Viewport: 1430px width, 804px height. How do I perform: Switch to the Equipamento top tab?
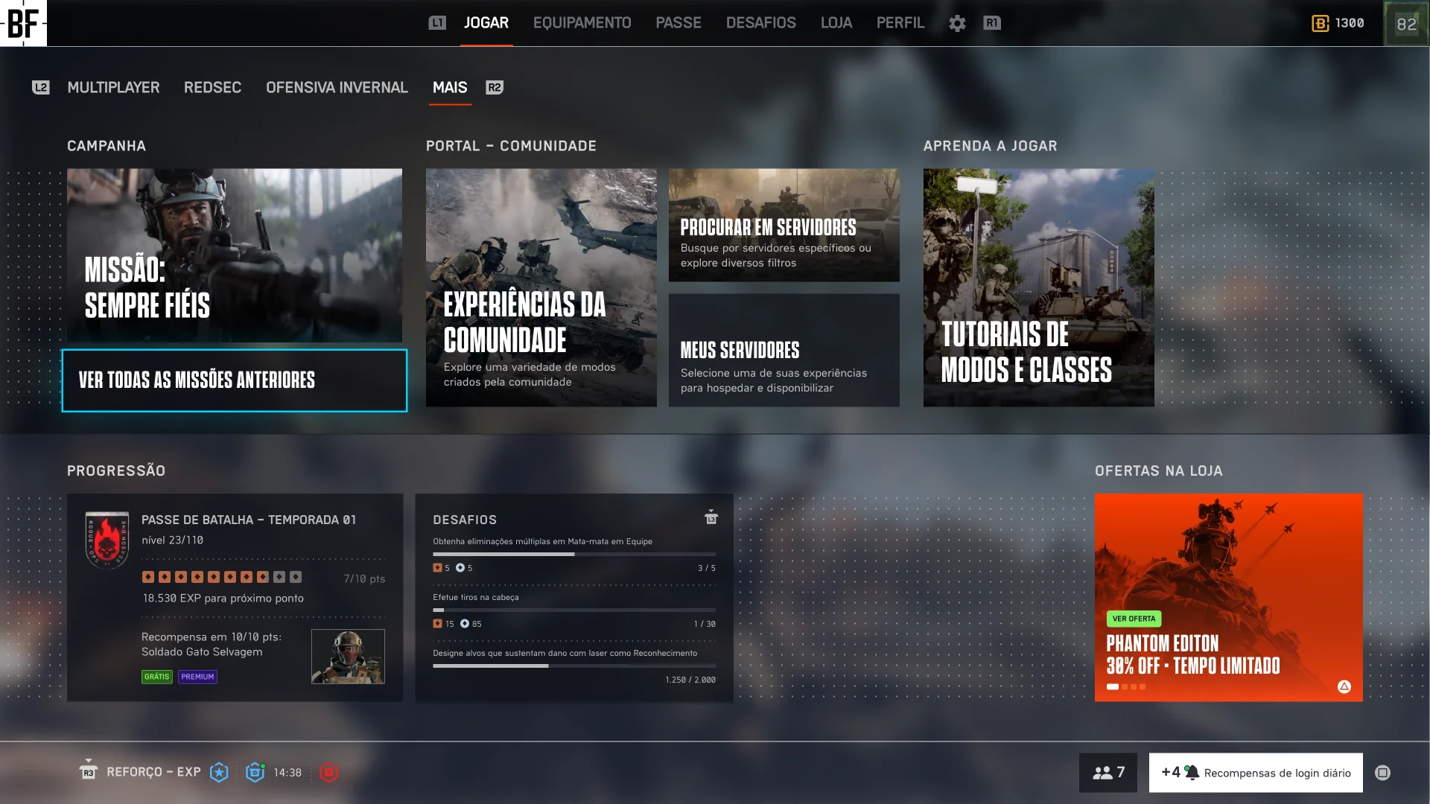(582, 23)
